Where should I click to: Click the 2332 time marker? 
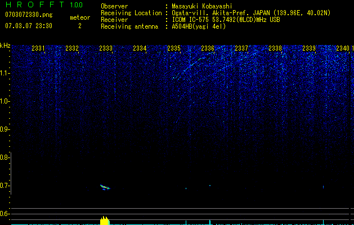[72, 48]
